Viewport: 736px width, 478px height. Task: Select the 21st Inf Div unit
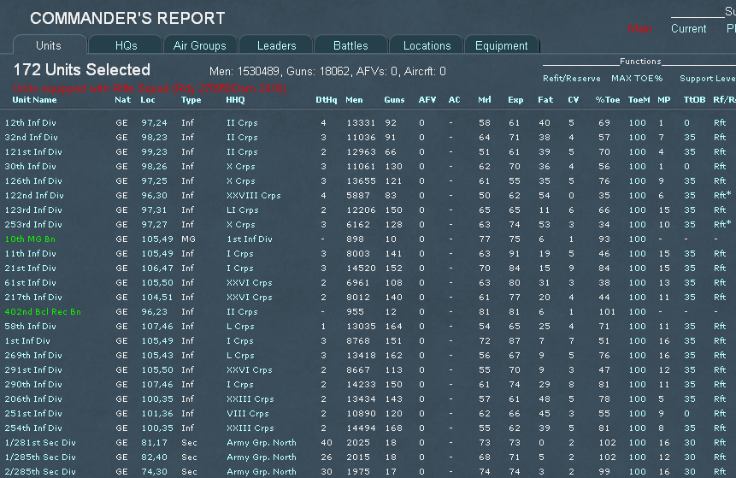click(31, 269)
